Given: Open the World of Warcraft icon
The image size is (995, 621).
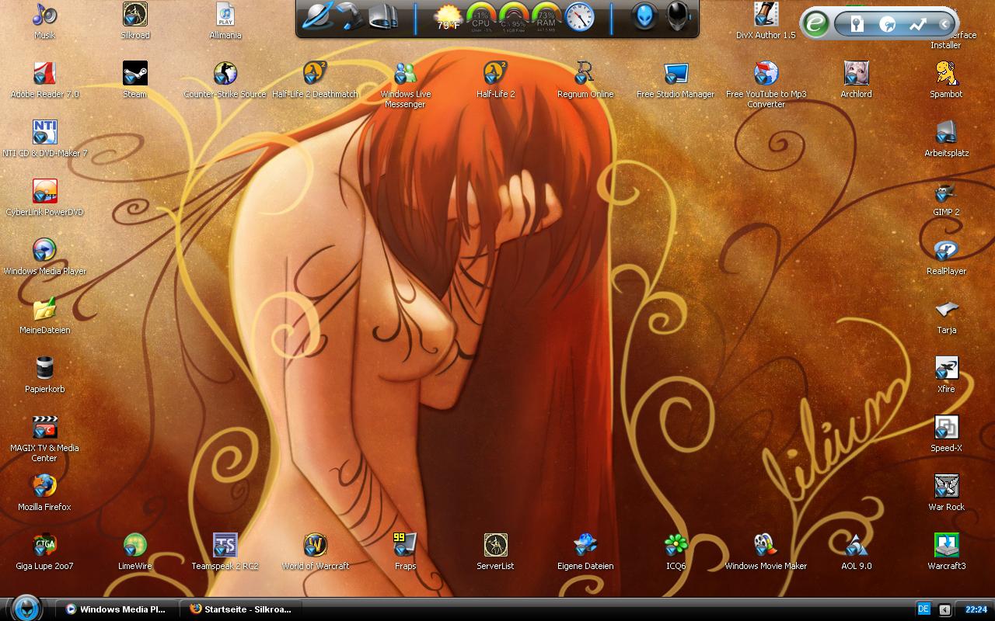Looking at the screenshot, I should click(x=315, y=546).
